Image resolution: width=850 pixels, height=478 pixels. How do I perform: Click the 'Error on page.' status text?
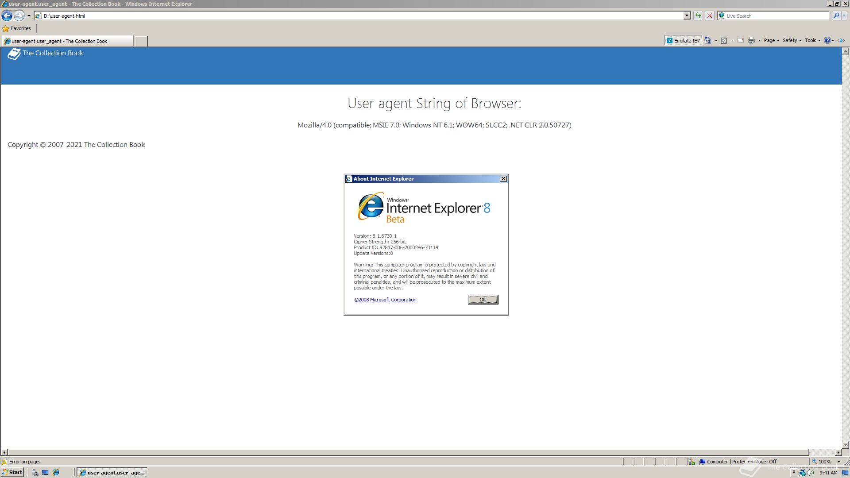pyautogui.click(x=25, y=462)
